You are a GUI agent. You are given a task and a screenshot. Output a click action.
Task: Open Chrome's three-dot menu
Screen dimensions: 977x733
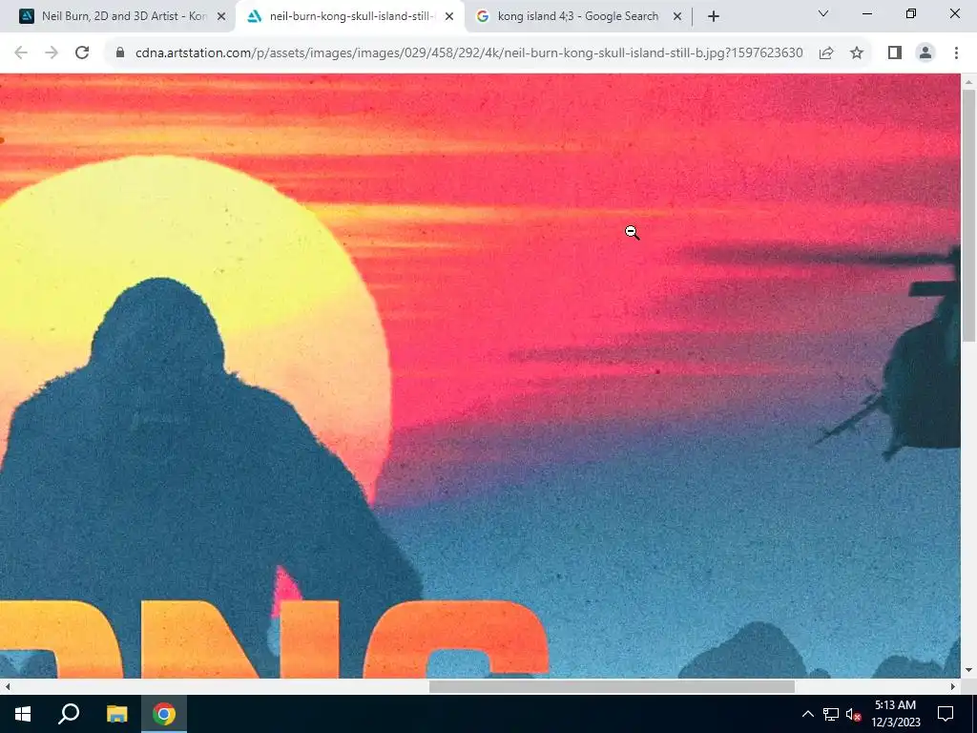pyautogui.click(x=956, y=53)
